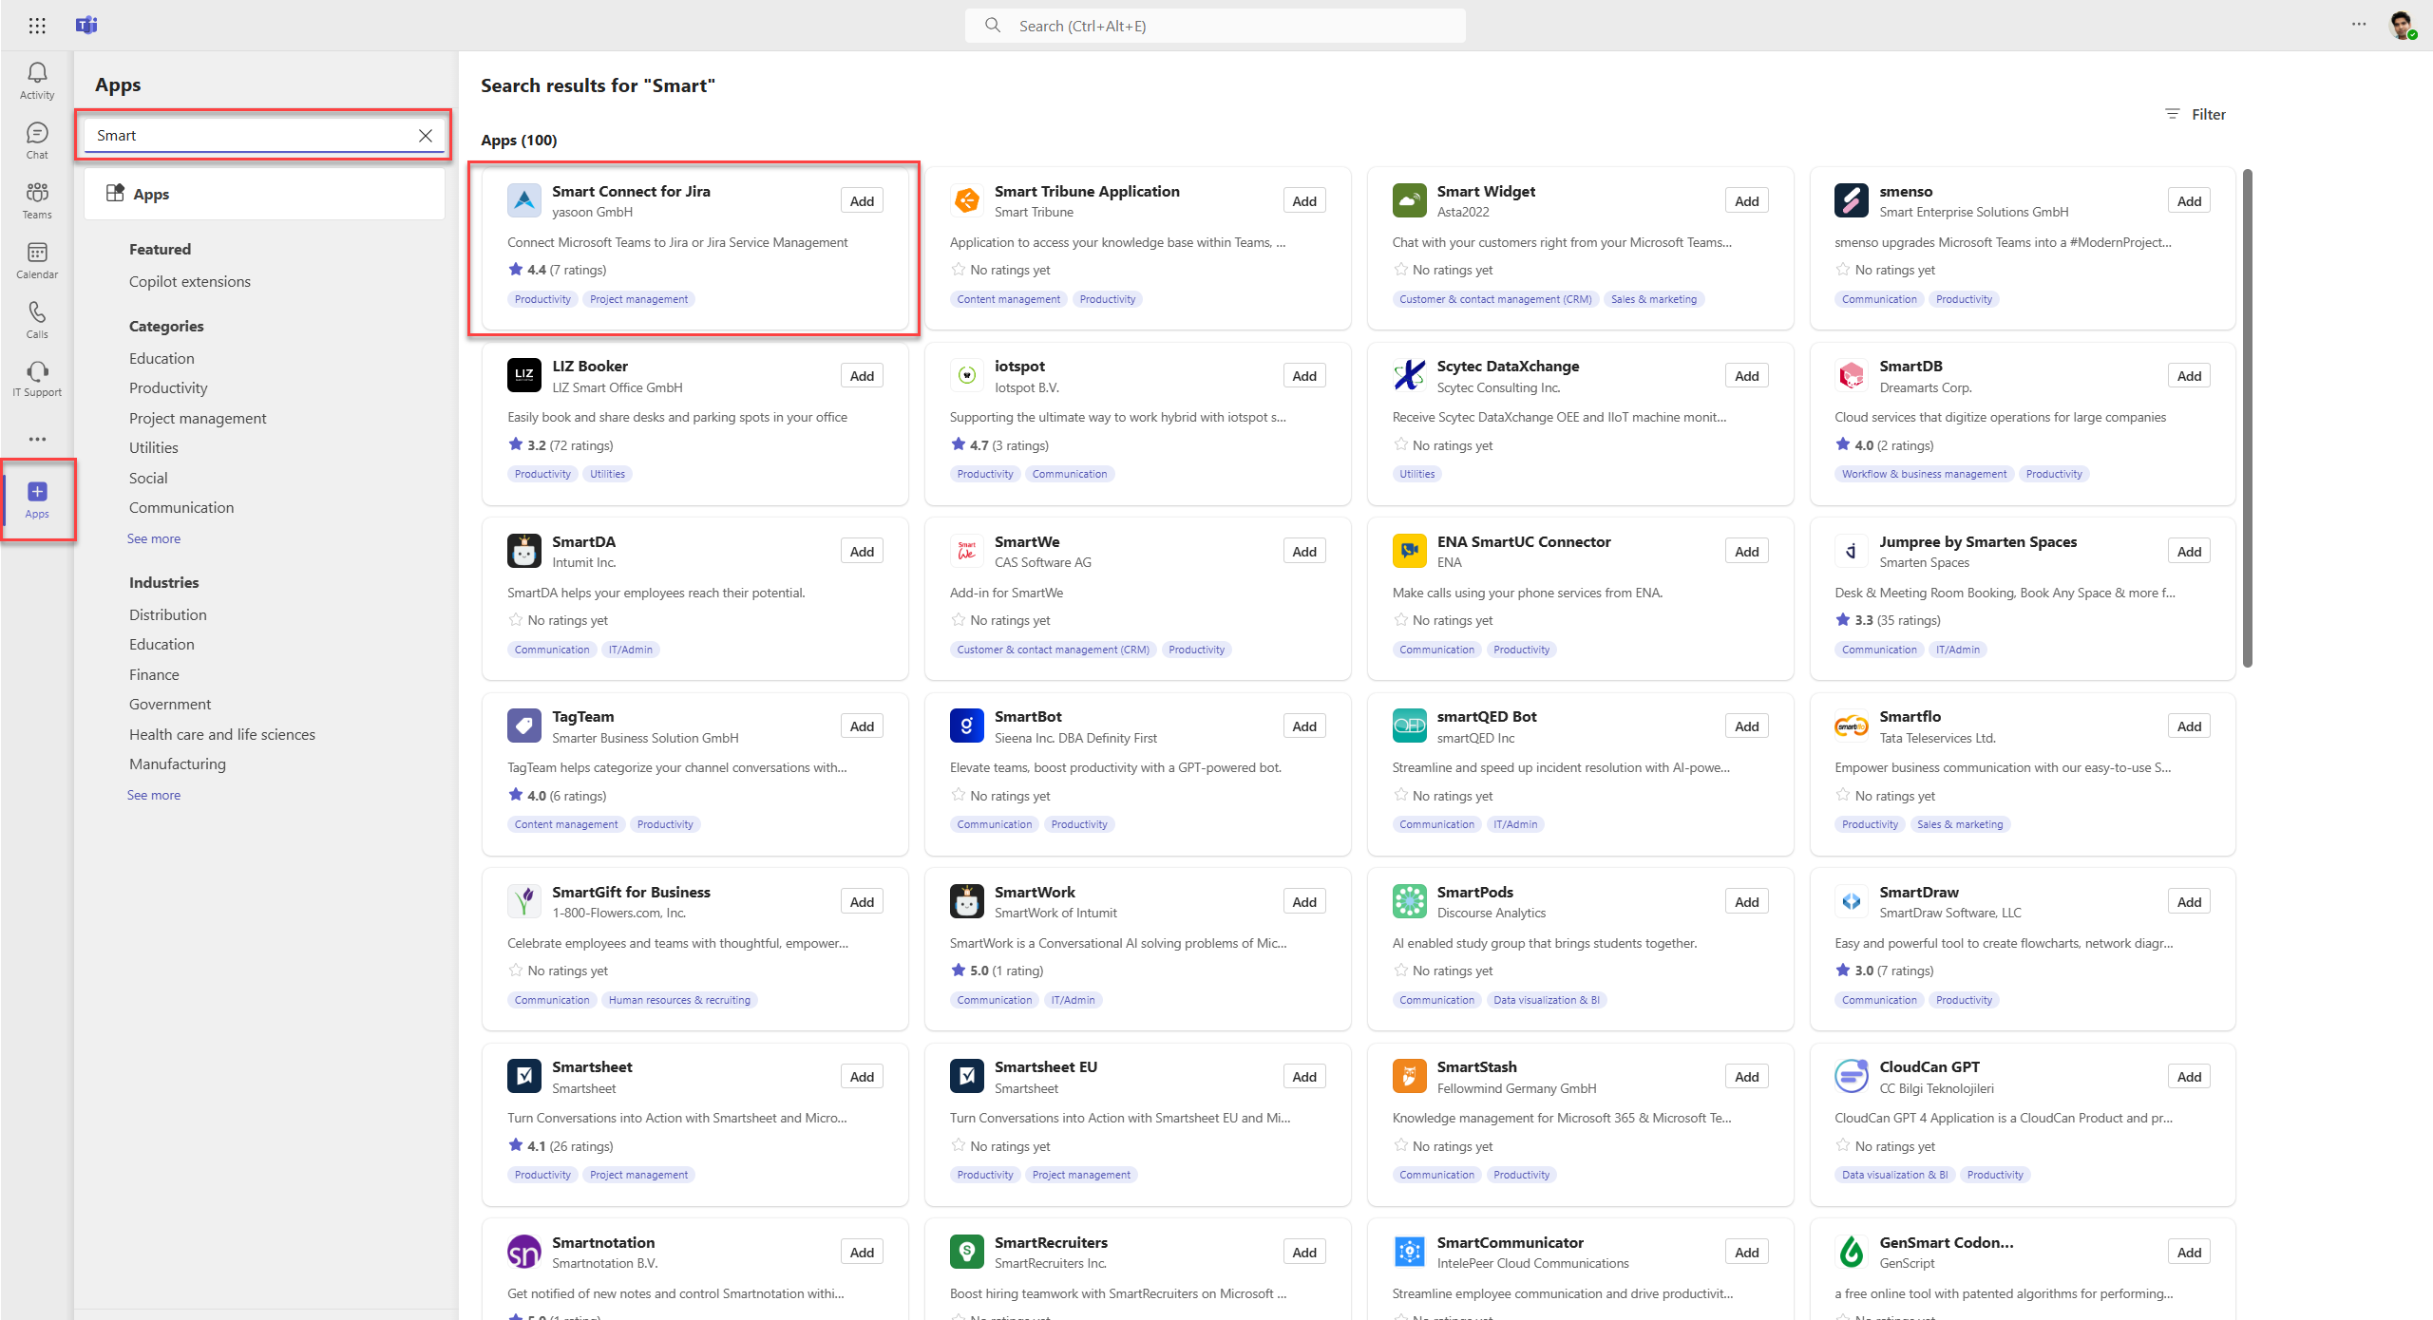The height and width of the screenshot is (1320, 2433).
Task: Select Health care and life sciences industry
Action: tap(222, 734)
